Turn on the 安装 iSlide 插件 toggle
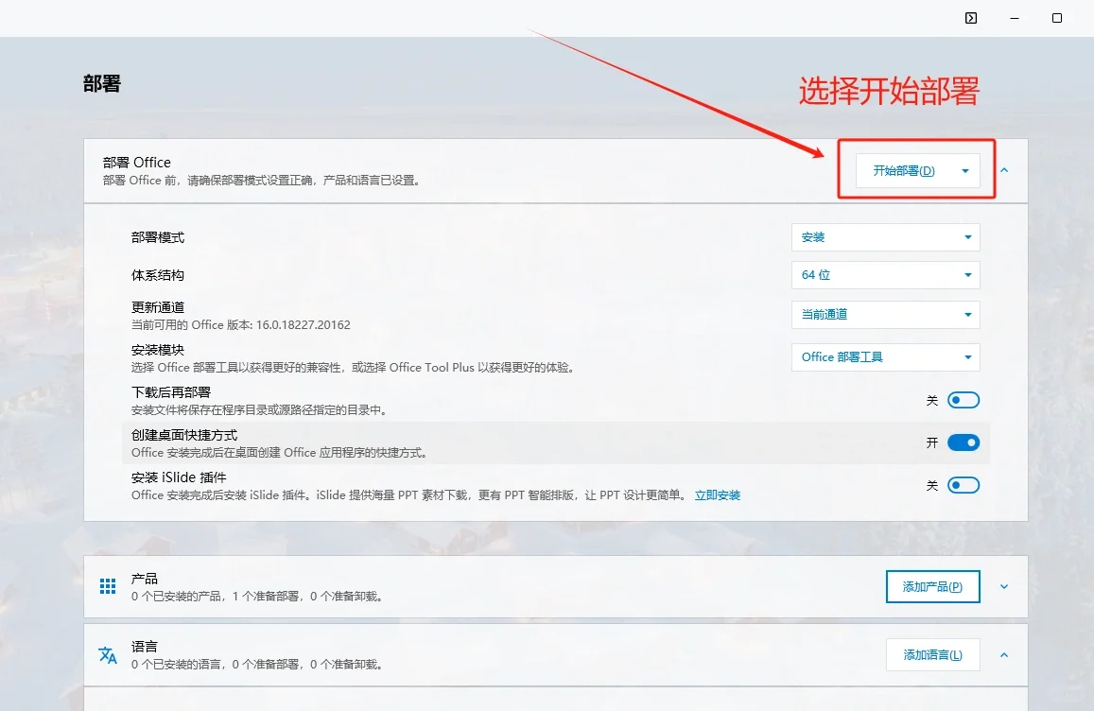This screenshot has height=711, width=1094. [964, 485]
